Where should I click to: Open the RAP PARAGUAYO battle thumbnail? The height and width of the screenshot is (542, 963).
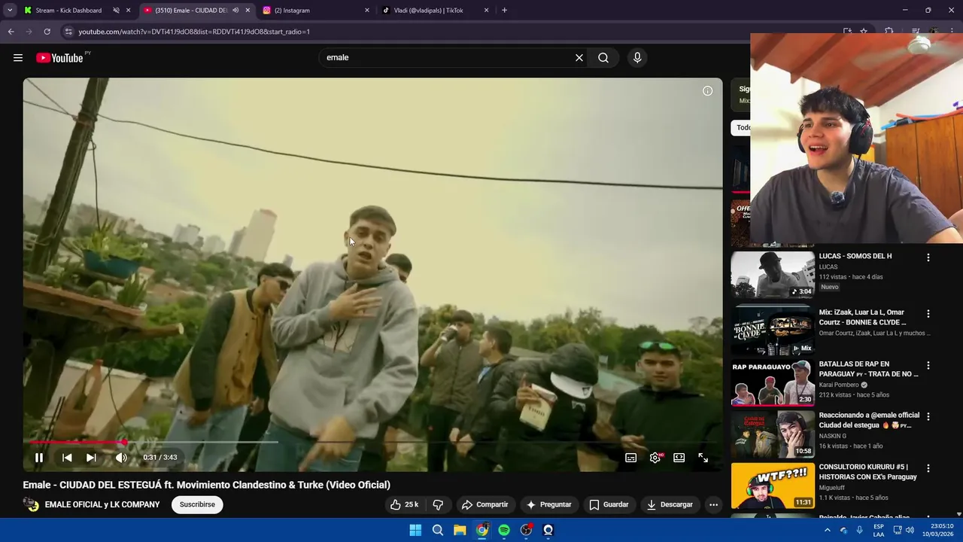click(x=773, y=382)
